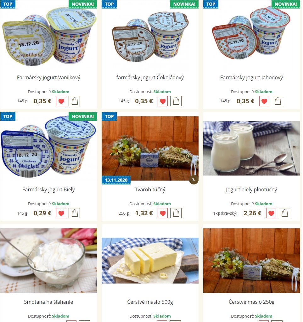303x322 pixels.
Task: View chocolate yogurt product image
Action: point(150,36)
